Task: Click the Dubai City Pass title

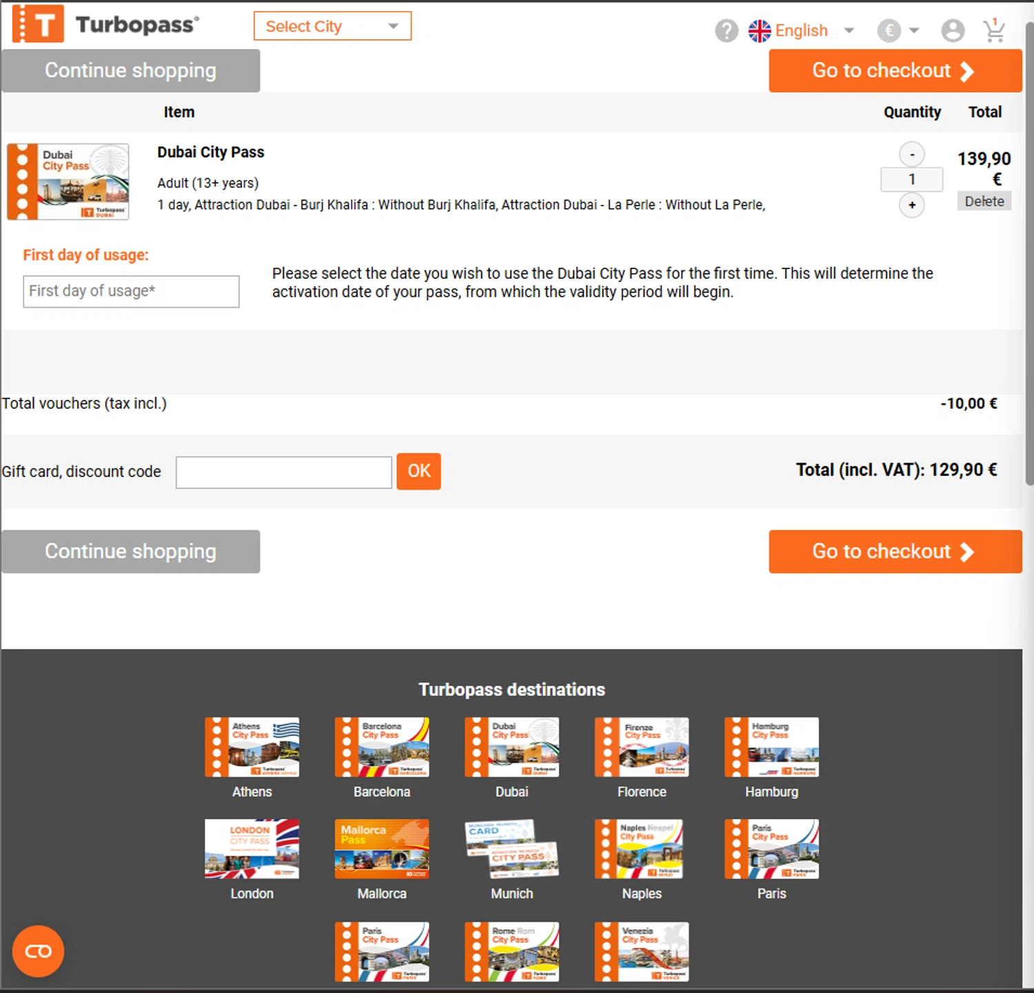Action: [x=210, y=152]
